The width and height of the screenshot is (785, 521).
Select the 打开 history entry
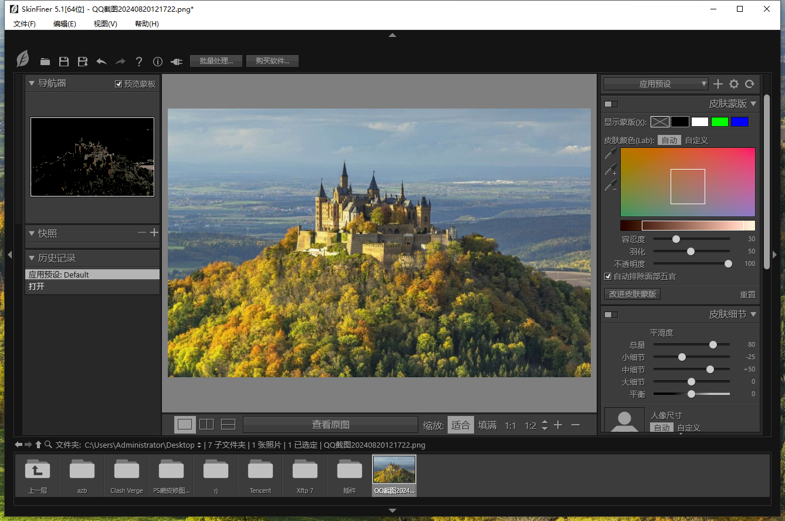coord(93,287)
